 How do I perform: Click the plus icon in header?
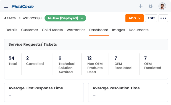(140, 6)
